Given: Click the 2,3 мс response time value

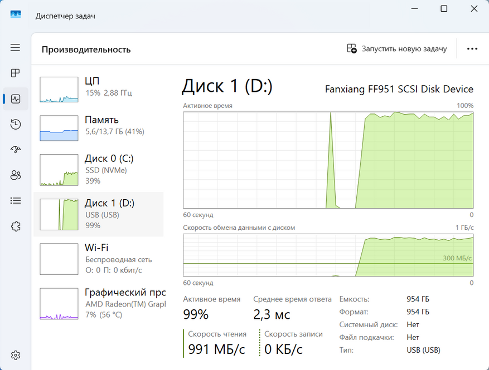Looking at the screenshot, I should point(272,314).
